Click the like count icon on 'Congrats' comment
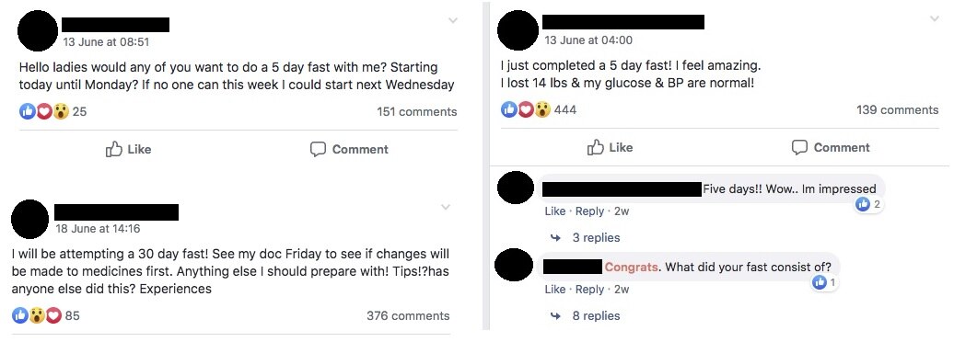 coord(824,282)
